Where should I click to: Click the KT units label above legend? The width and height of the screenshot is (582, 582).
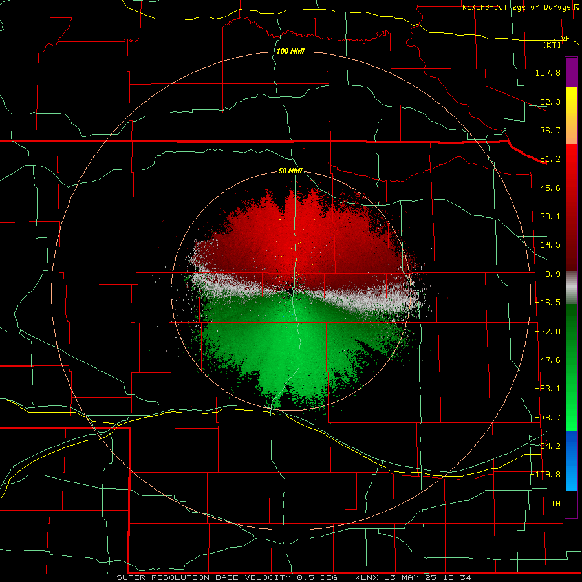(x=552, y=45)
